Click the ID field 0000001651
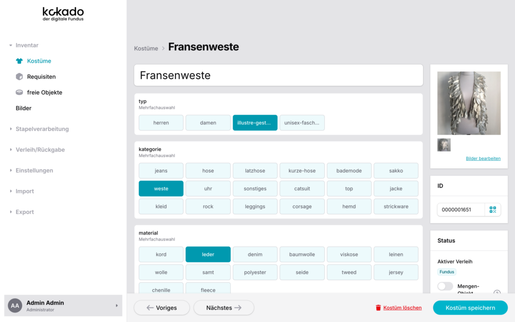515x322 pixels. pyautogui.click(x=461, y=210)
